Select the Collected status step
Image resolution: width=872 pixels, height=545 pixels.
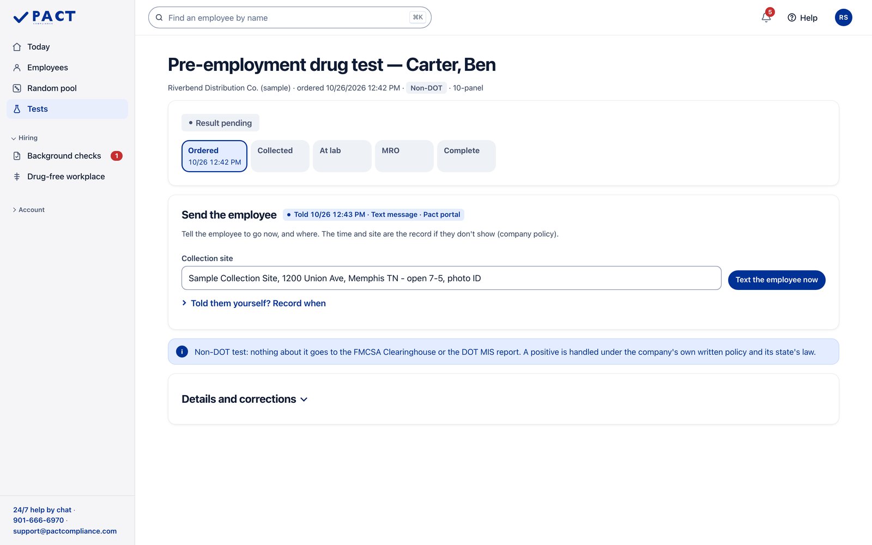pos(280,156)
